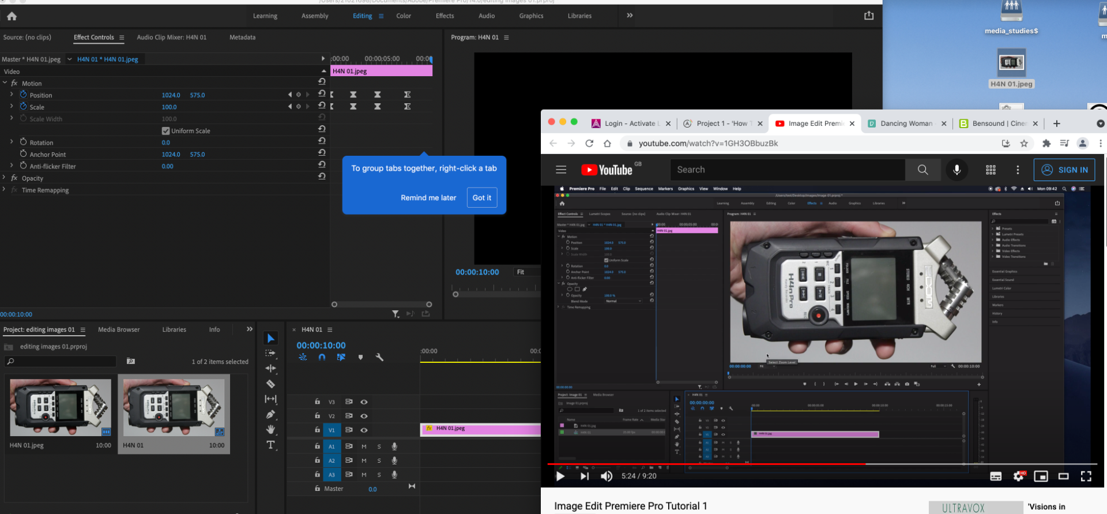Reset the Rotation parameter
This screenshot has height=514, width=1107.
coord(322,141)
